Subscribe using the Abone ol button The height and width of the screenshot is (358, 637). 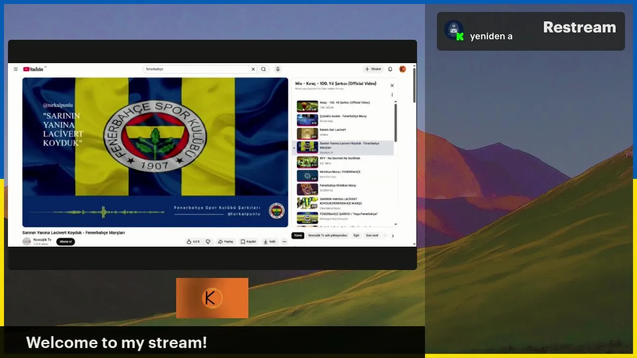click(x=65, y=242)
